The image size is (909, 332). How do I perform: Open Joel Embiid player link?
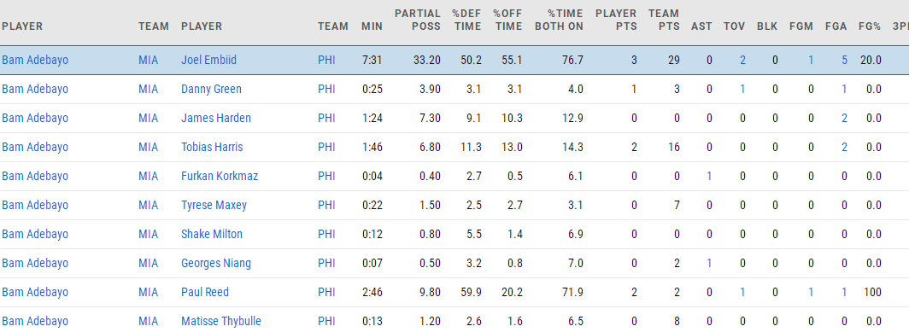[208, 61]
